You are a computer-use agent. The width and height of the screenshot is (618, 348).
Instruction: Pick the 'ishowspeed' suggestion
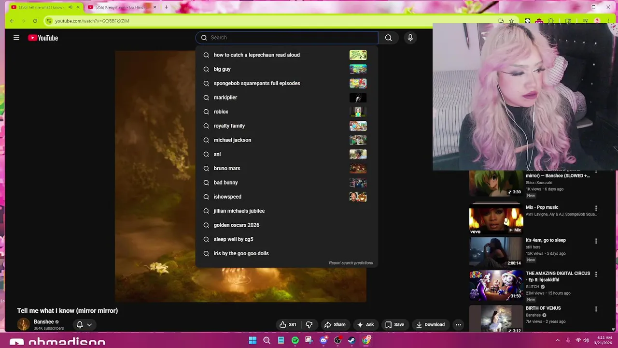(x=287, y=197)
